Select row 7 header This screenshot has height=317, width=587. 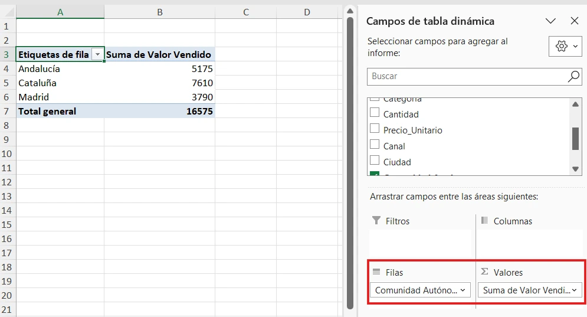click(x=6, y=112)
